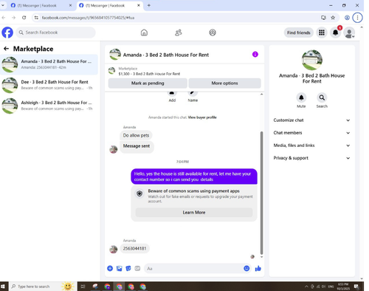Click Amanda's avatar beside phone number
This screenshot has height=291, width=369.
click(x=114, y=249)
